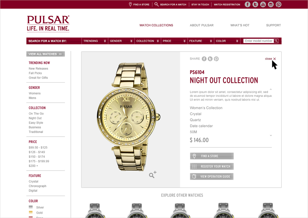Open the WATCH COLLECTIONS menu
The height and width of the screenshot is (218, 308).
156,25
